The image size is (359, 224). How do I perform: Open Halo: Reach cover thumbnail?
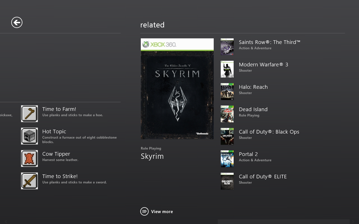click(227, 92)
